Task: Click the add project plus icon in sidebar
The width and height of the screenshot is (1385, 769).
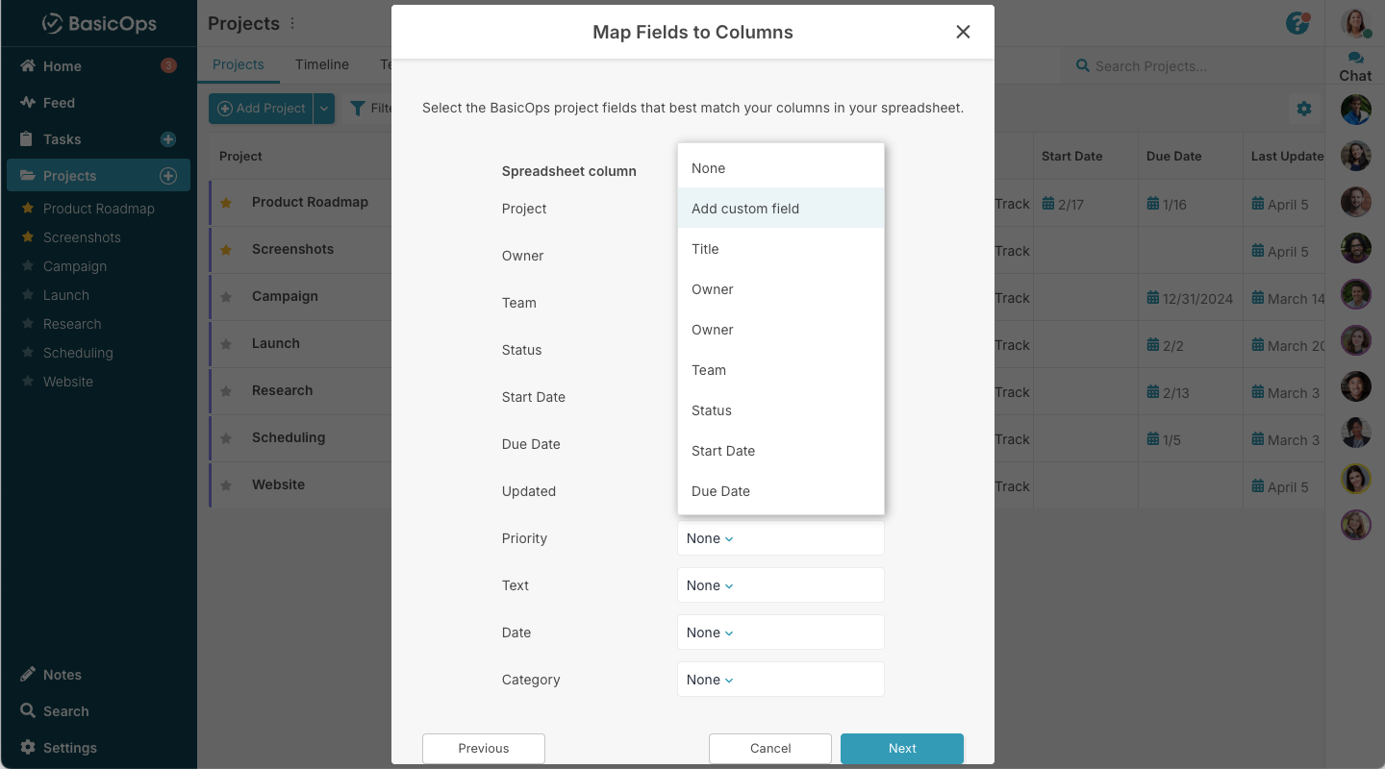Action: [168, 176]
